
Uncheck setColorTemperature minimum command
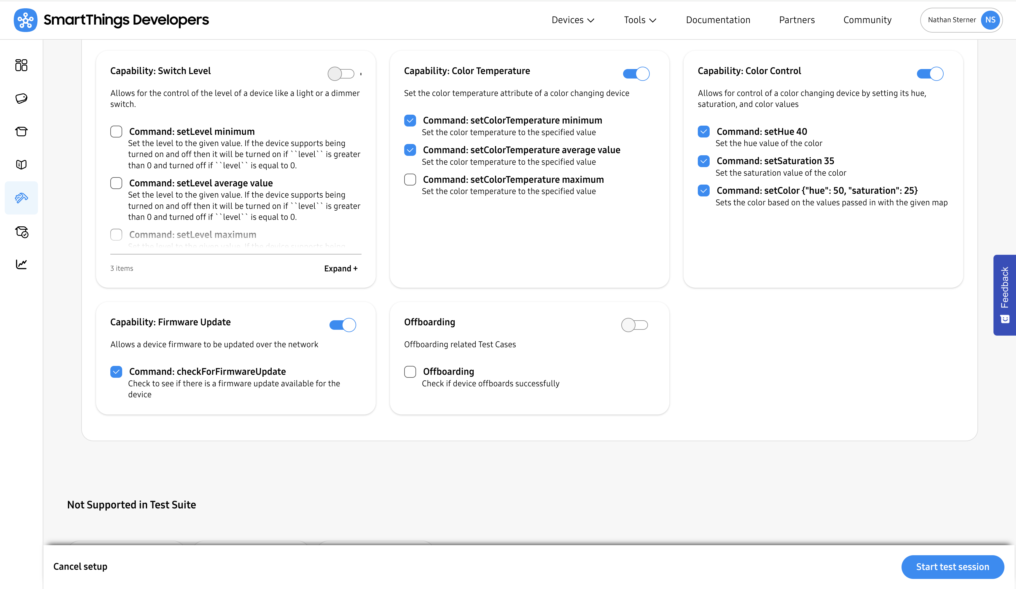[410, 121]
